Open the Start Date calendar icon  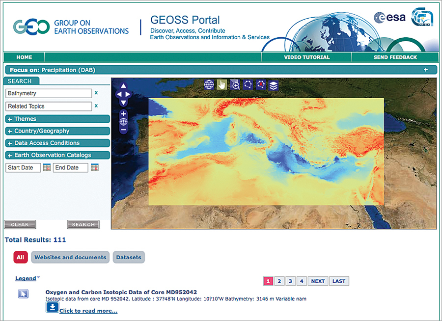(47, 167)
